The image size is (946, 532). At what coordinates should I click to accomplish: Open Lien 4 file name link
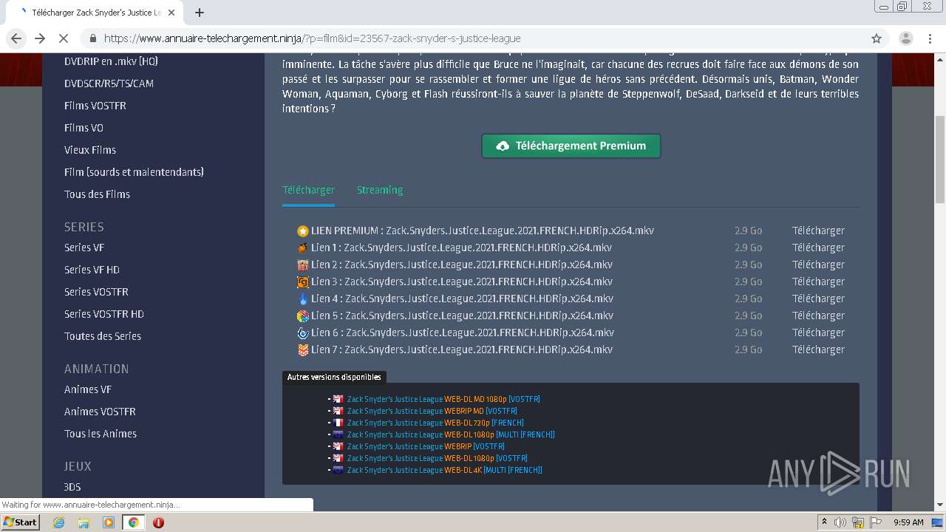462,299
